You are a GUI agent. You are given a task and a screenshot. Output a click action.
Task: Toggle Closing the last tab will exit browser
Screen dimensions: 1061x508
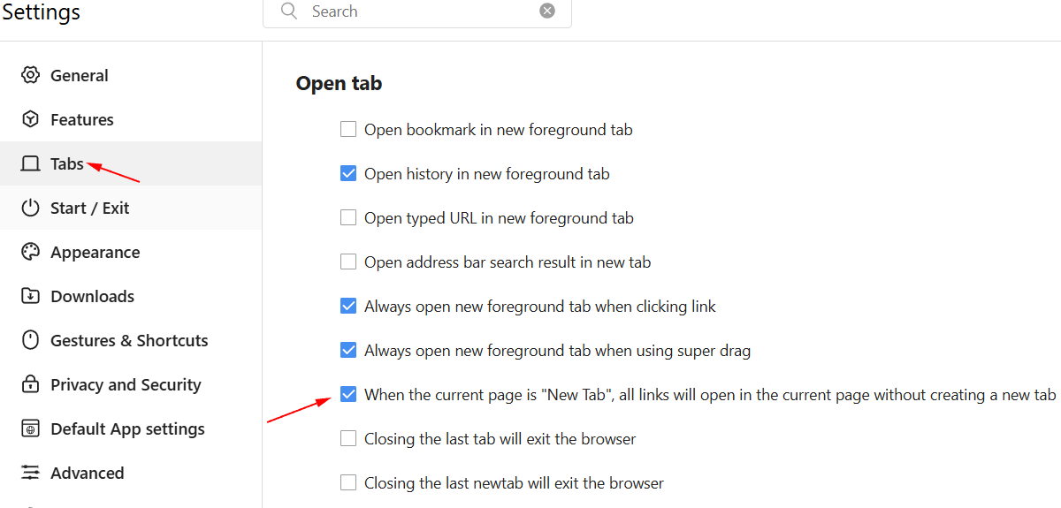(348, 439)
